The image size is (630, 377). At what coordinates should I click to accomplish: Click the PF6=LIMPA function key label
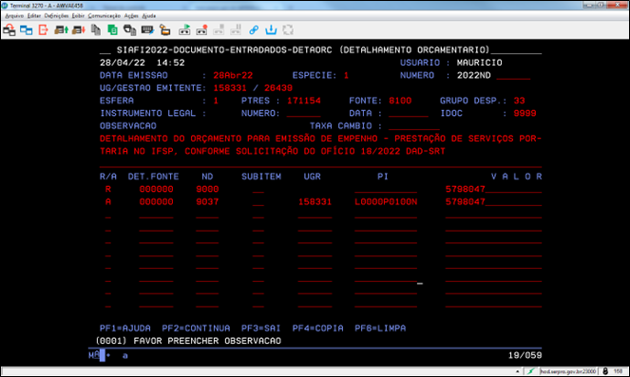[x=380, y=329]
